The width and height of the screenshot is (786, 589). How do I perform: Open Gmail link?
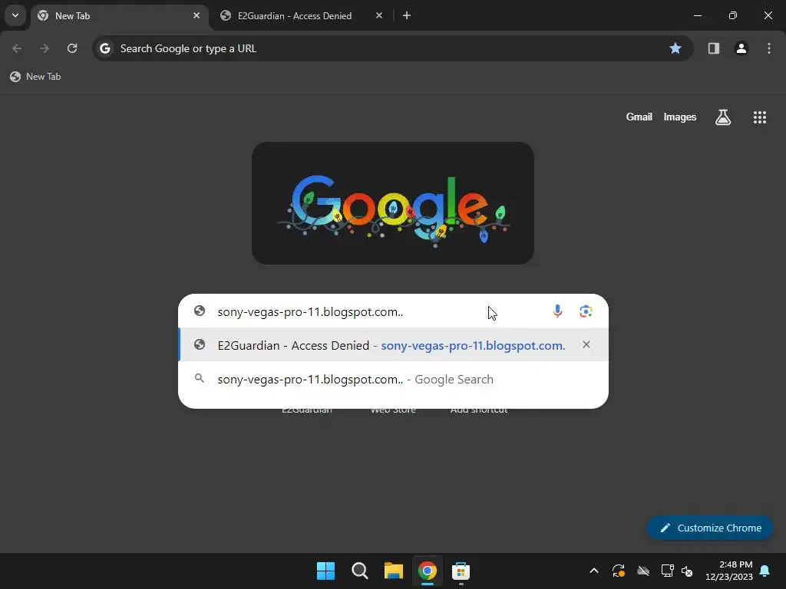639,117
